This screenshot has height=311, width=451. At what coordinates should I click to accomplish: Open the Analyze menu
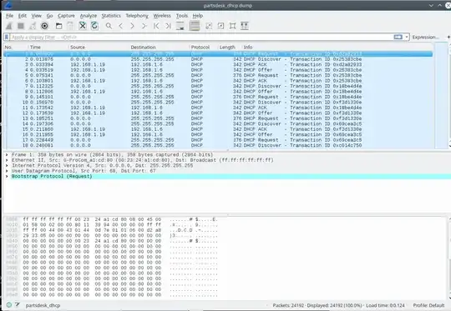click(x=89, y=16)
